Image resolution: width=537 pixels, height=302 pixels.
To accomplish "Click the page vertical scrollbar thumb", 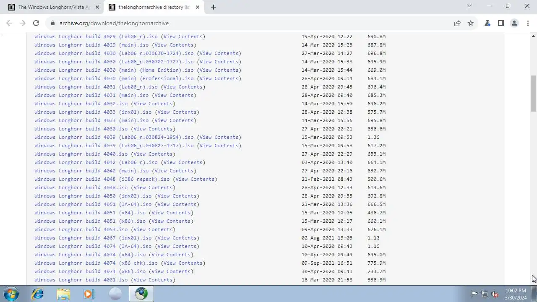I will (533, 93).
